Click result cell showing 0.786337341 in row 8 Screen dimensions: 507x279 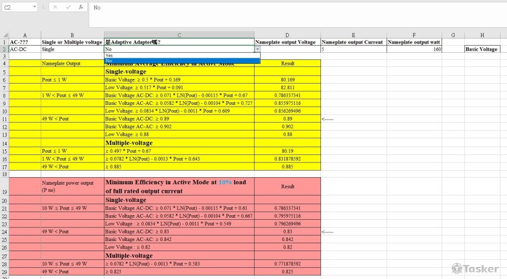pyautogui.click(x=287, y=95)
